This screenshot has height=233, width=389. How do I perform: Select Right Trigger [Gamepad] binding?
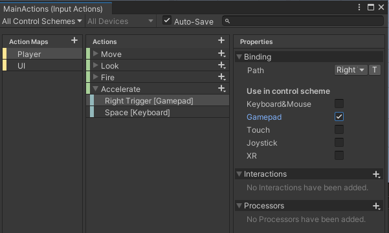tap(157, 100)
